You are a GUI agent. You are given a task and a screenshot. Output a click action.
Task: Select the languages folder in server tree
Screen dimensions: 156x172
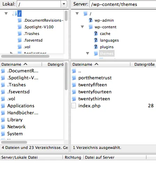click(x=109, y=40)
